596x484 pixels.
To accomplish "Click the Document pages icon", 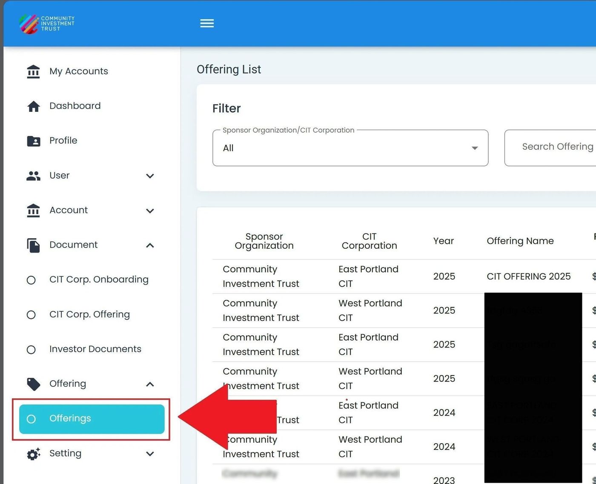I will pyautogui.click(x=33, y=245).
